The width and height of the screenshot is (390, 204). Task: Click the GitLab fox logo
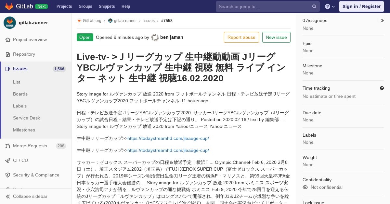[9, 6]
